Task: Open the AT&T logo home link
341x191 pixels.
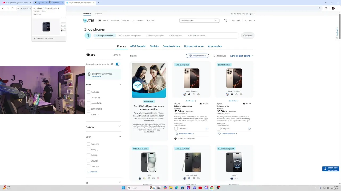Action: 89,20
